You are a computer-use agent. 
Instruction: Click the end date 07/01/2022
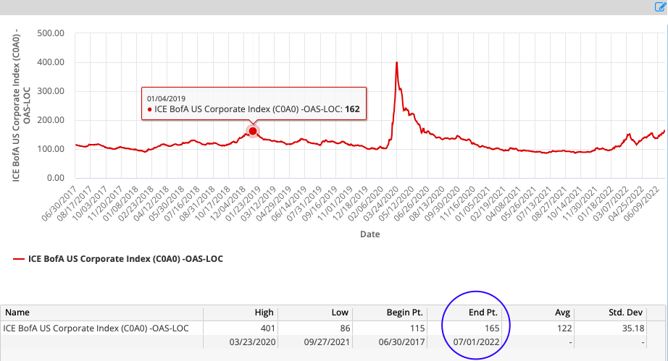[476, 342]
